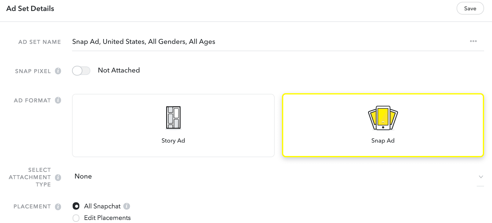The image size is (492, 223).
Task: Click the Story Ad grid icon
Action: (x=173, y=118)
